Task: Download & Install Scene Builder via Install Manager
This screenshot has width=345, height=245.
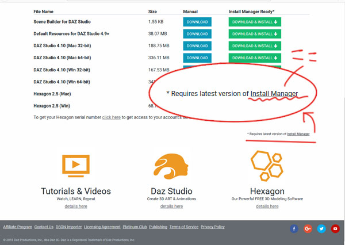Action: (255, 22)
